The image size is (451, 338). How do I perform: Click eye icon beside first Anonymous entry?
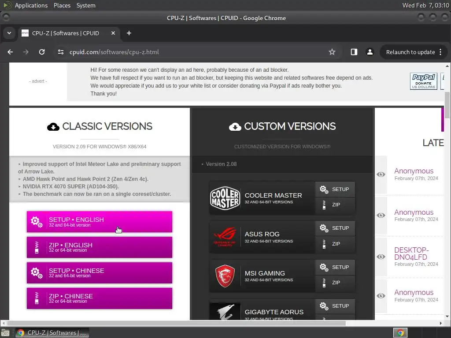(381, 174)
